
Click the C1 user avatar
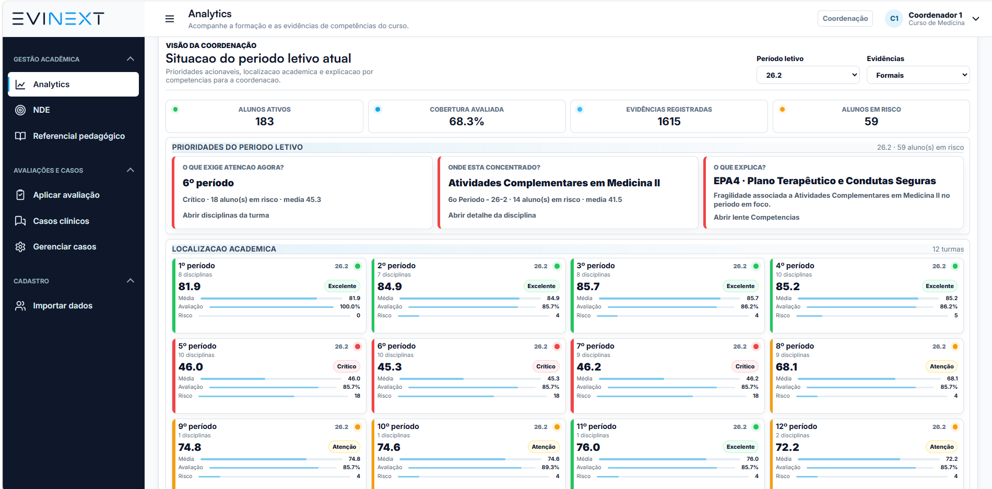894,19
